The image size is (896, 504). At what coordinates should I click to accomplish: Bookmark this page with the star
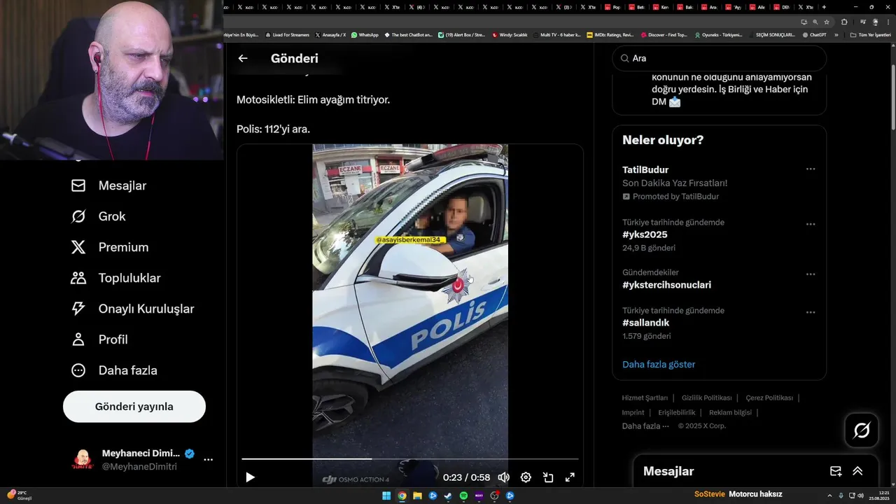826,22
